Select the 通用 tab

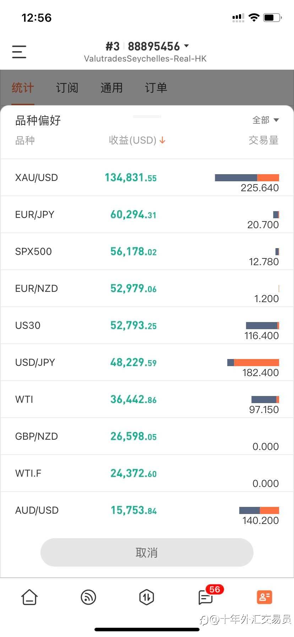111,88
